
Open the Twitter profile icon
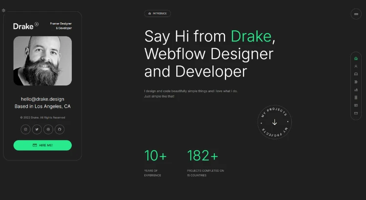click(x=37, y=129)
